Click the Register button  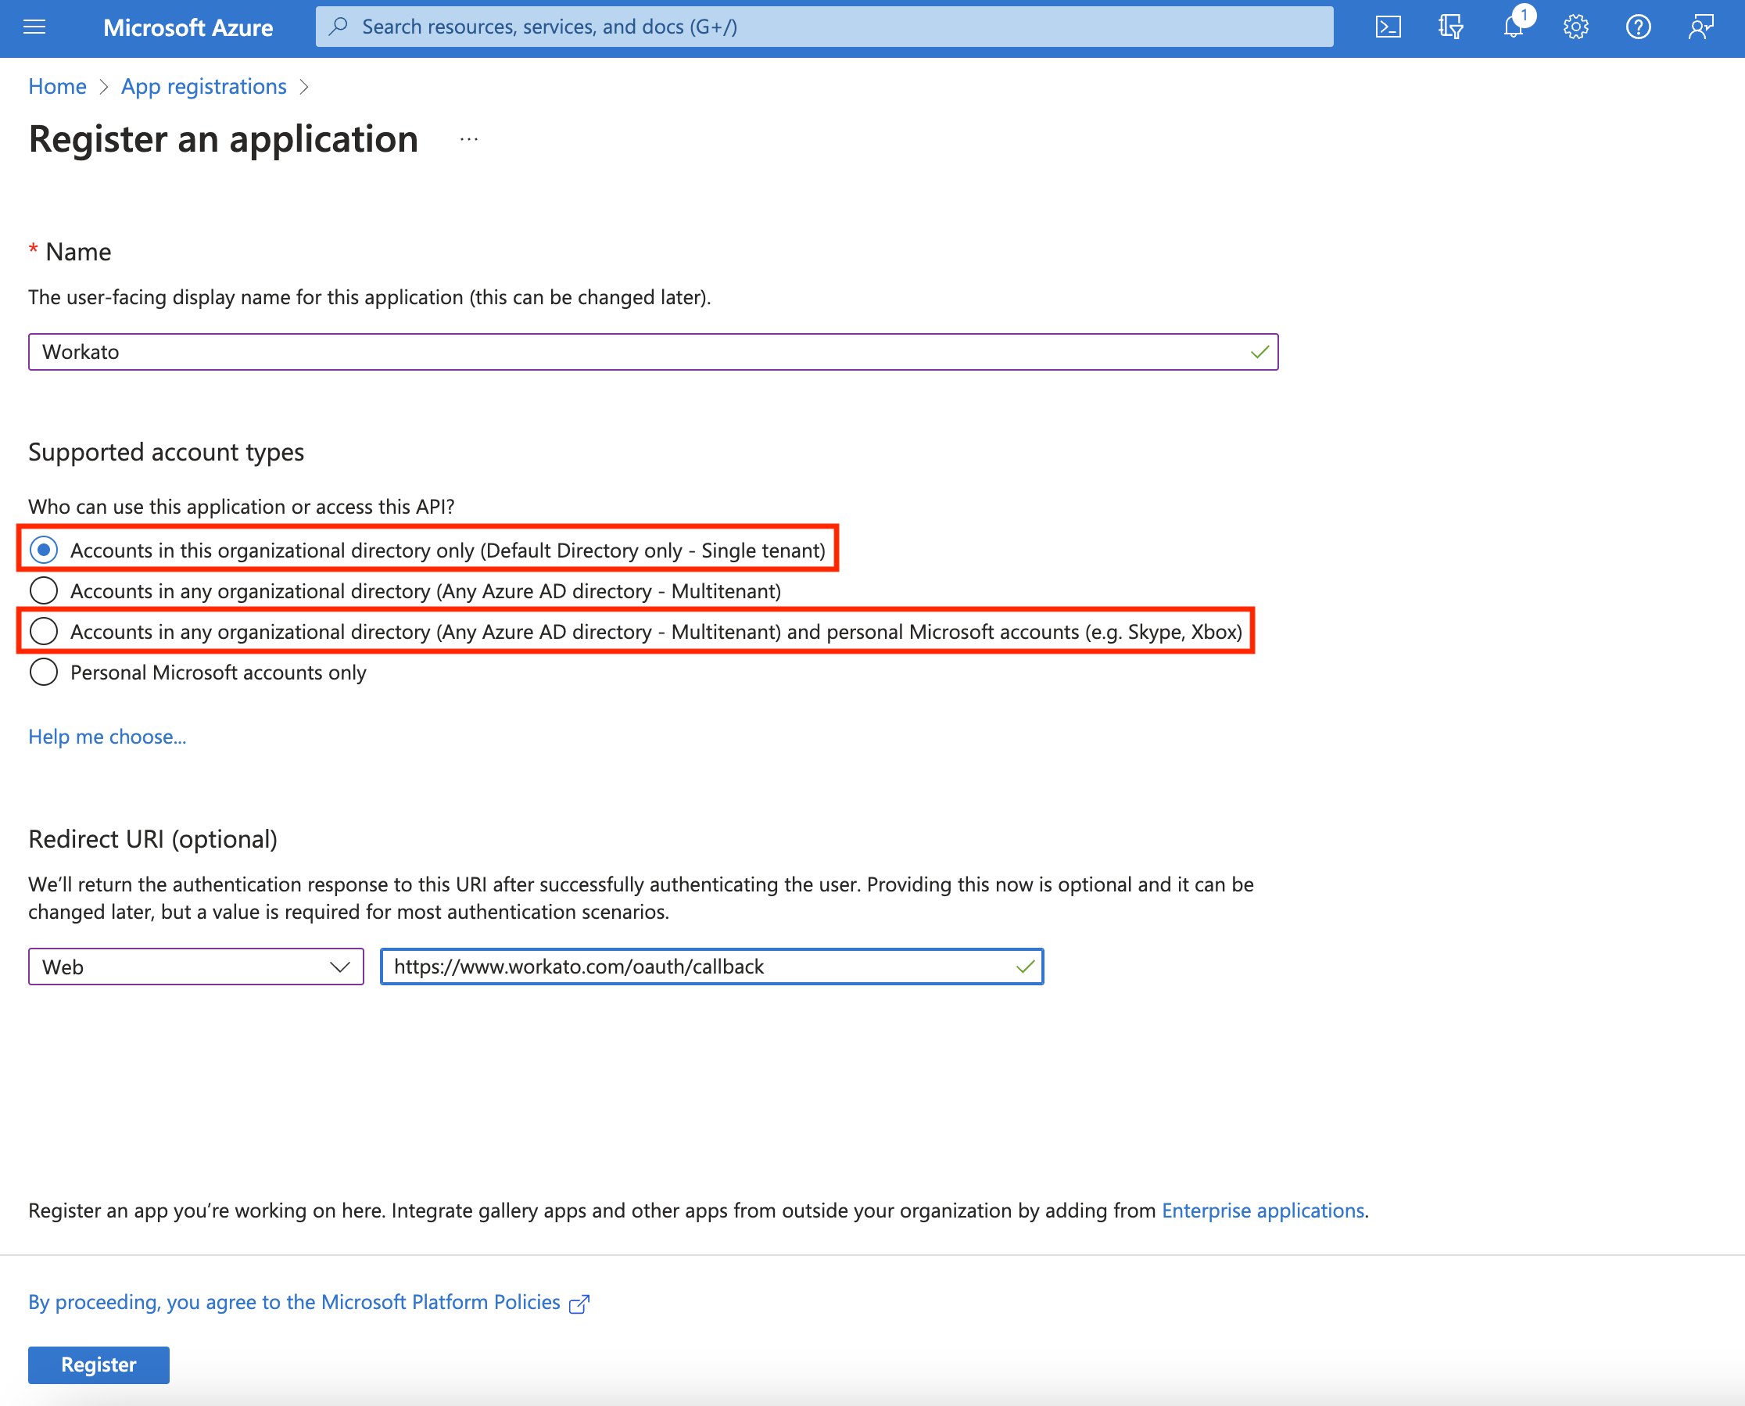point(98,1365)
